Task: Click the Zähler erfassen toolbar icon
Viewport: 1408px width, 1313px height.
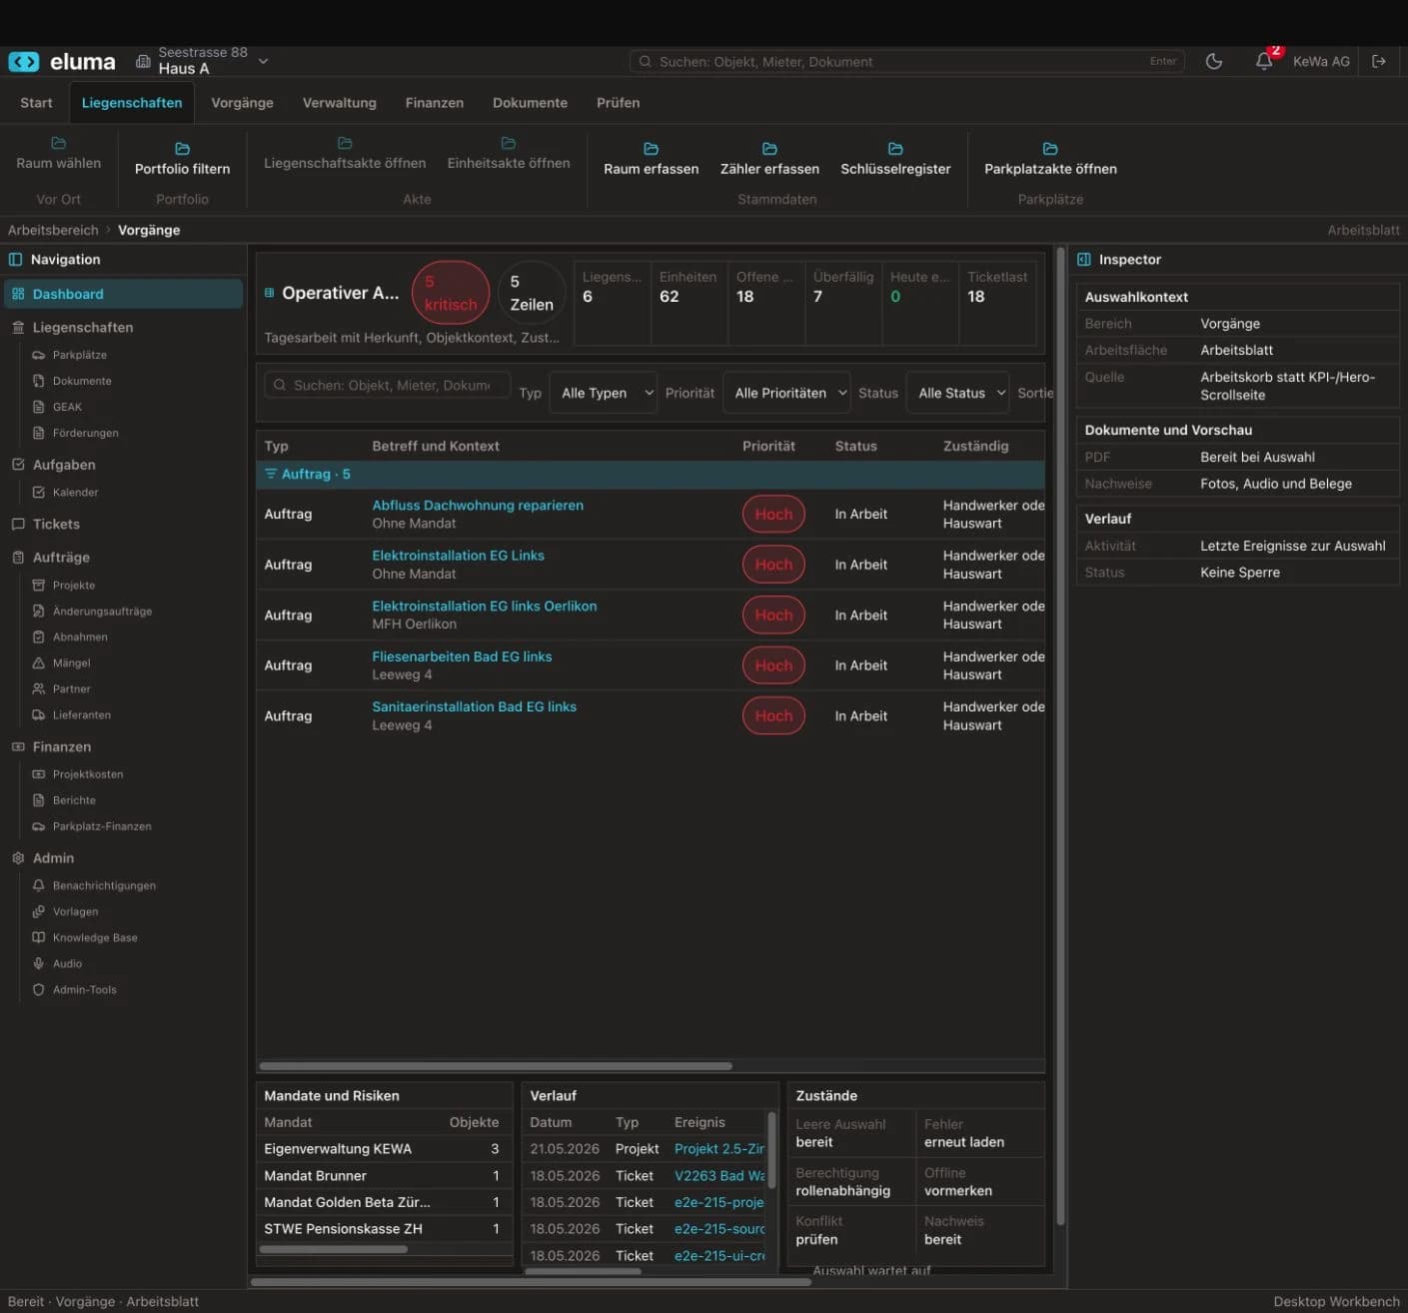Action: pos(769,149)
